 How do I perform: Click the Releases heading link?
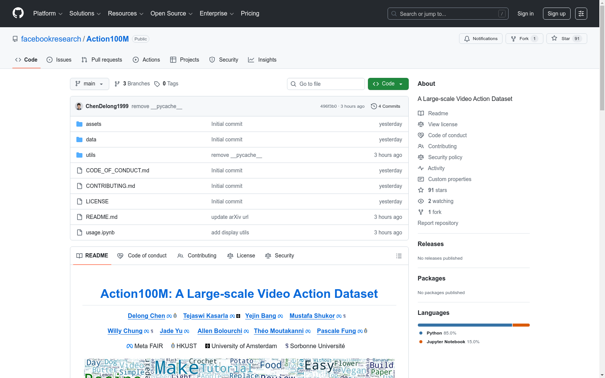coord(431,244)
